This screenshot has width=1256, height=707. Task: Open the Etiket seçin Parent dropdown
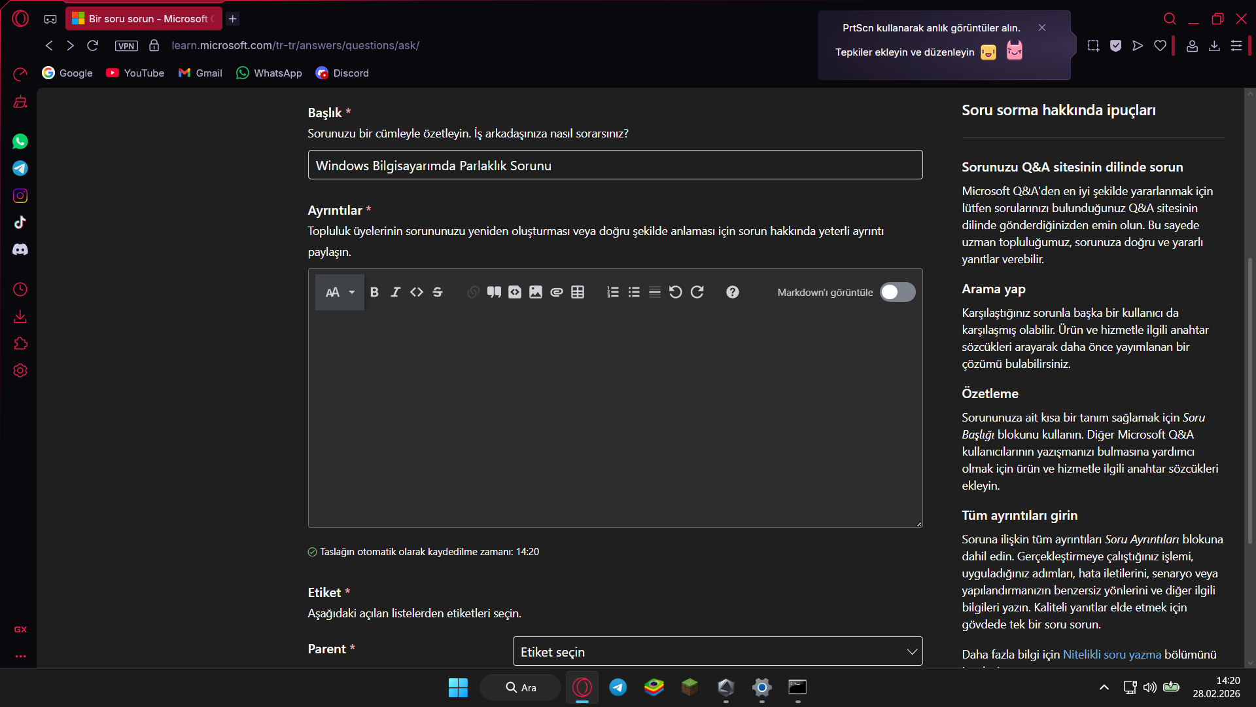[718, 652]
